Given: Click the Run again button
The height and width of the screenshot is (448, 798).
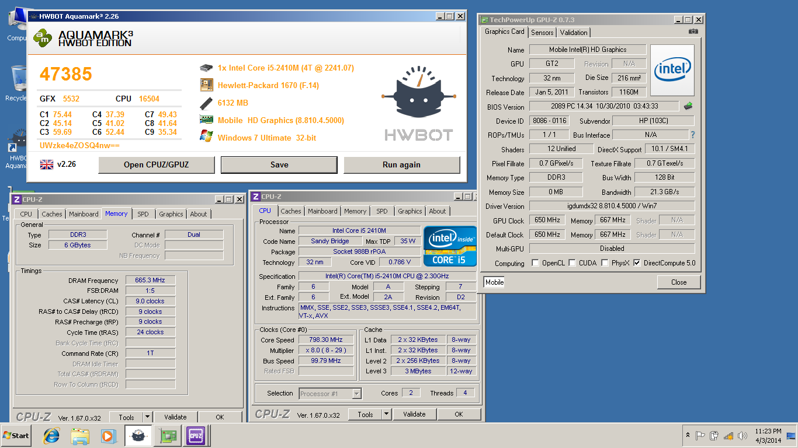Looking at the screenshot, I should pyautogui.click(x=401, y=164).
